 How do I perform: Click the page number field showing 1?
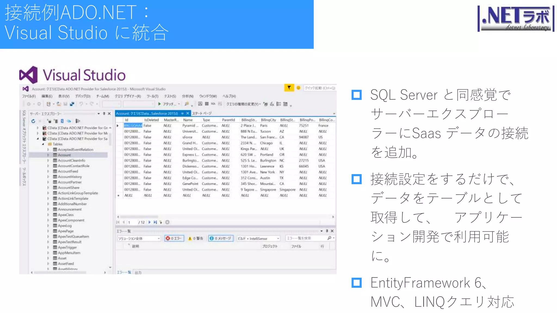click(132, 222)
